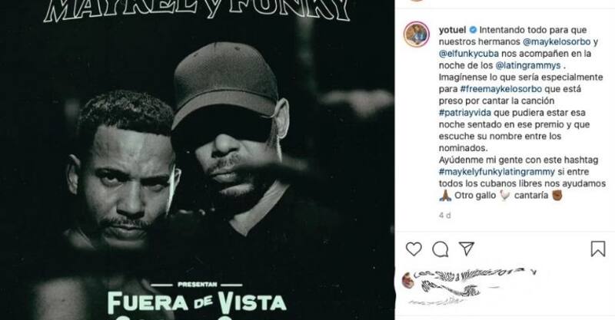Image resolution: width=615 pixels, height=320 pixels.
Task: Open the yotuel username link
Action: [452, 30]
